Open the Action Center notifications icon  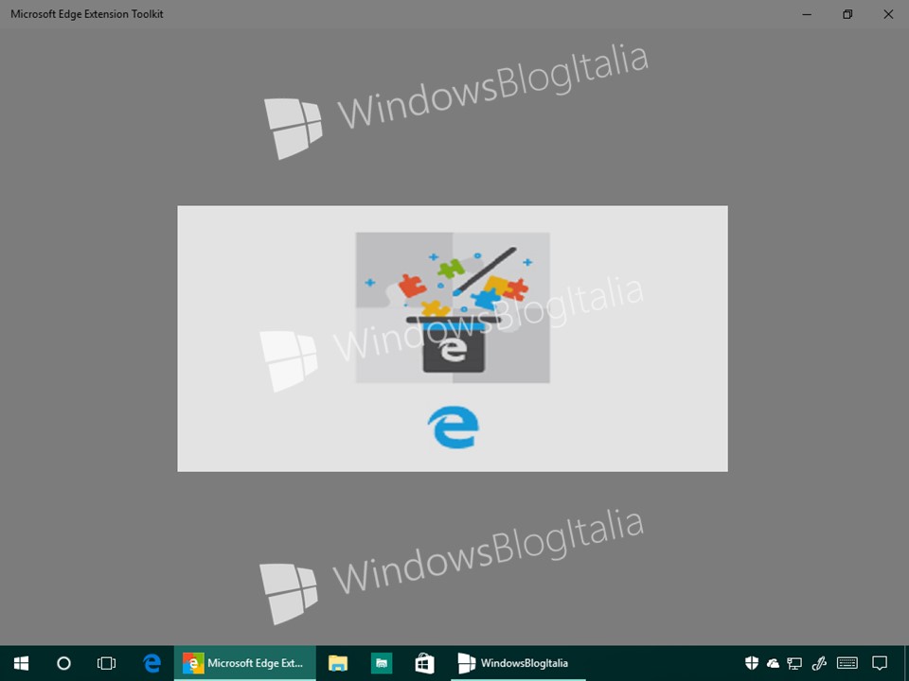[880, 664]
